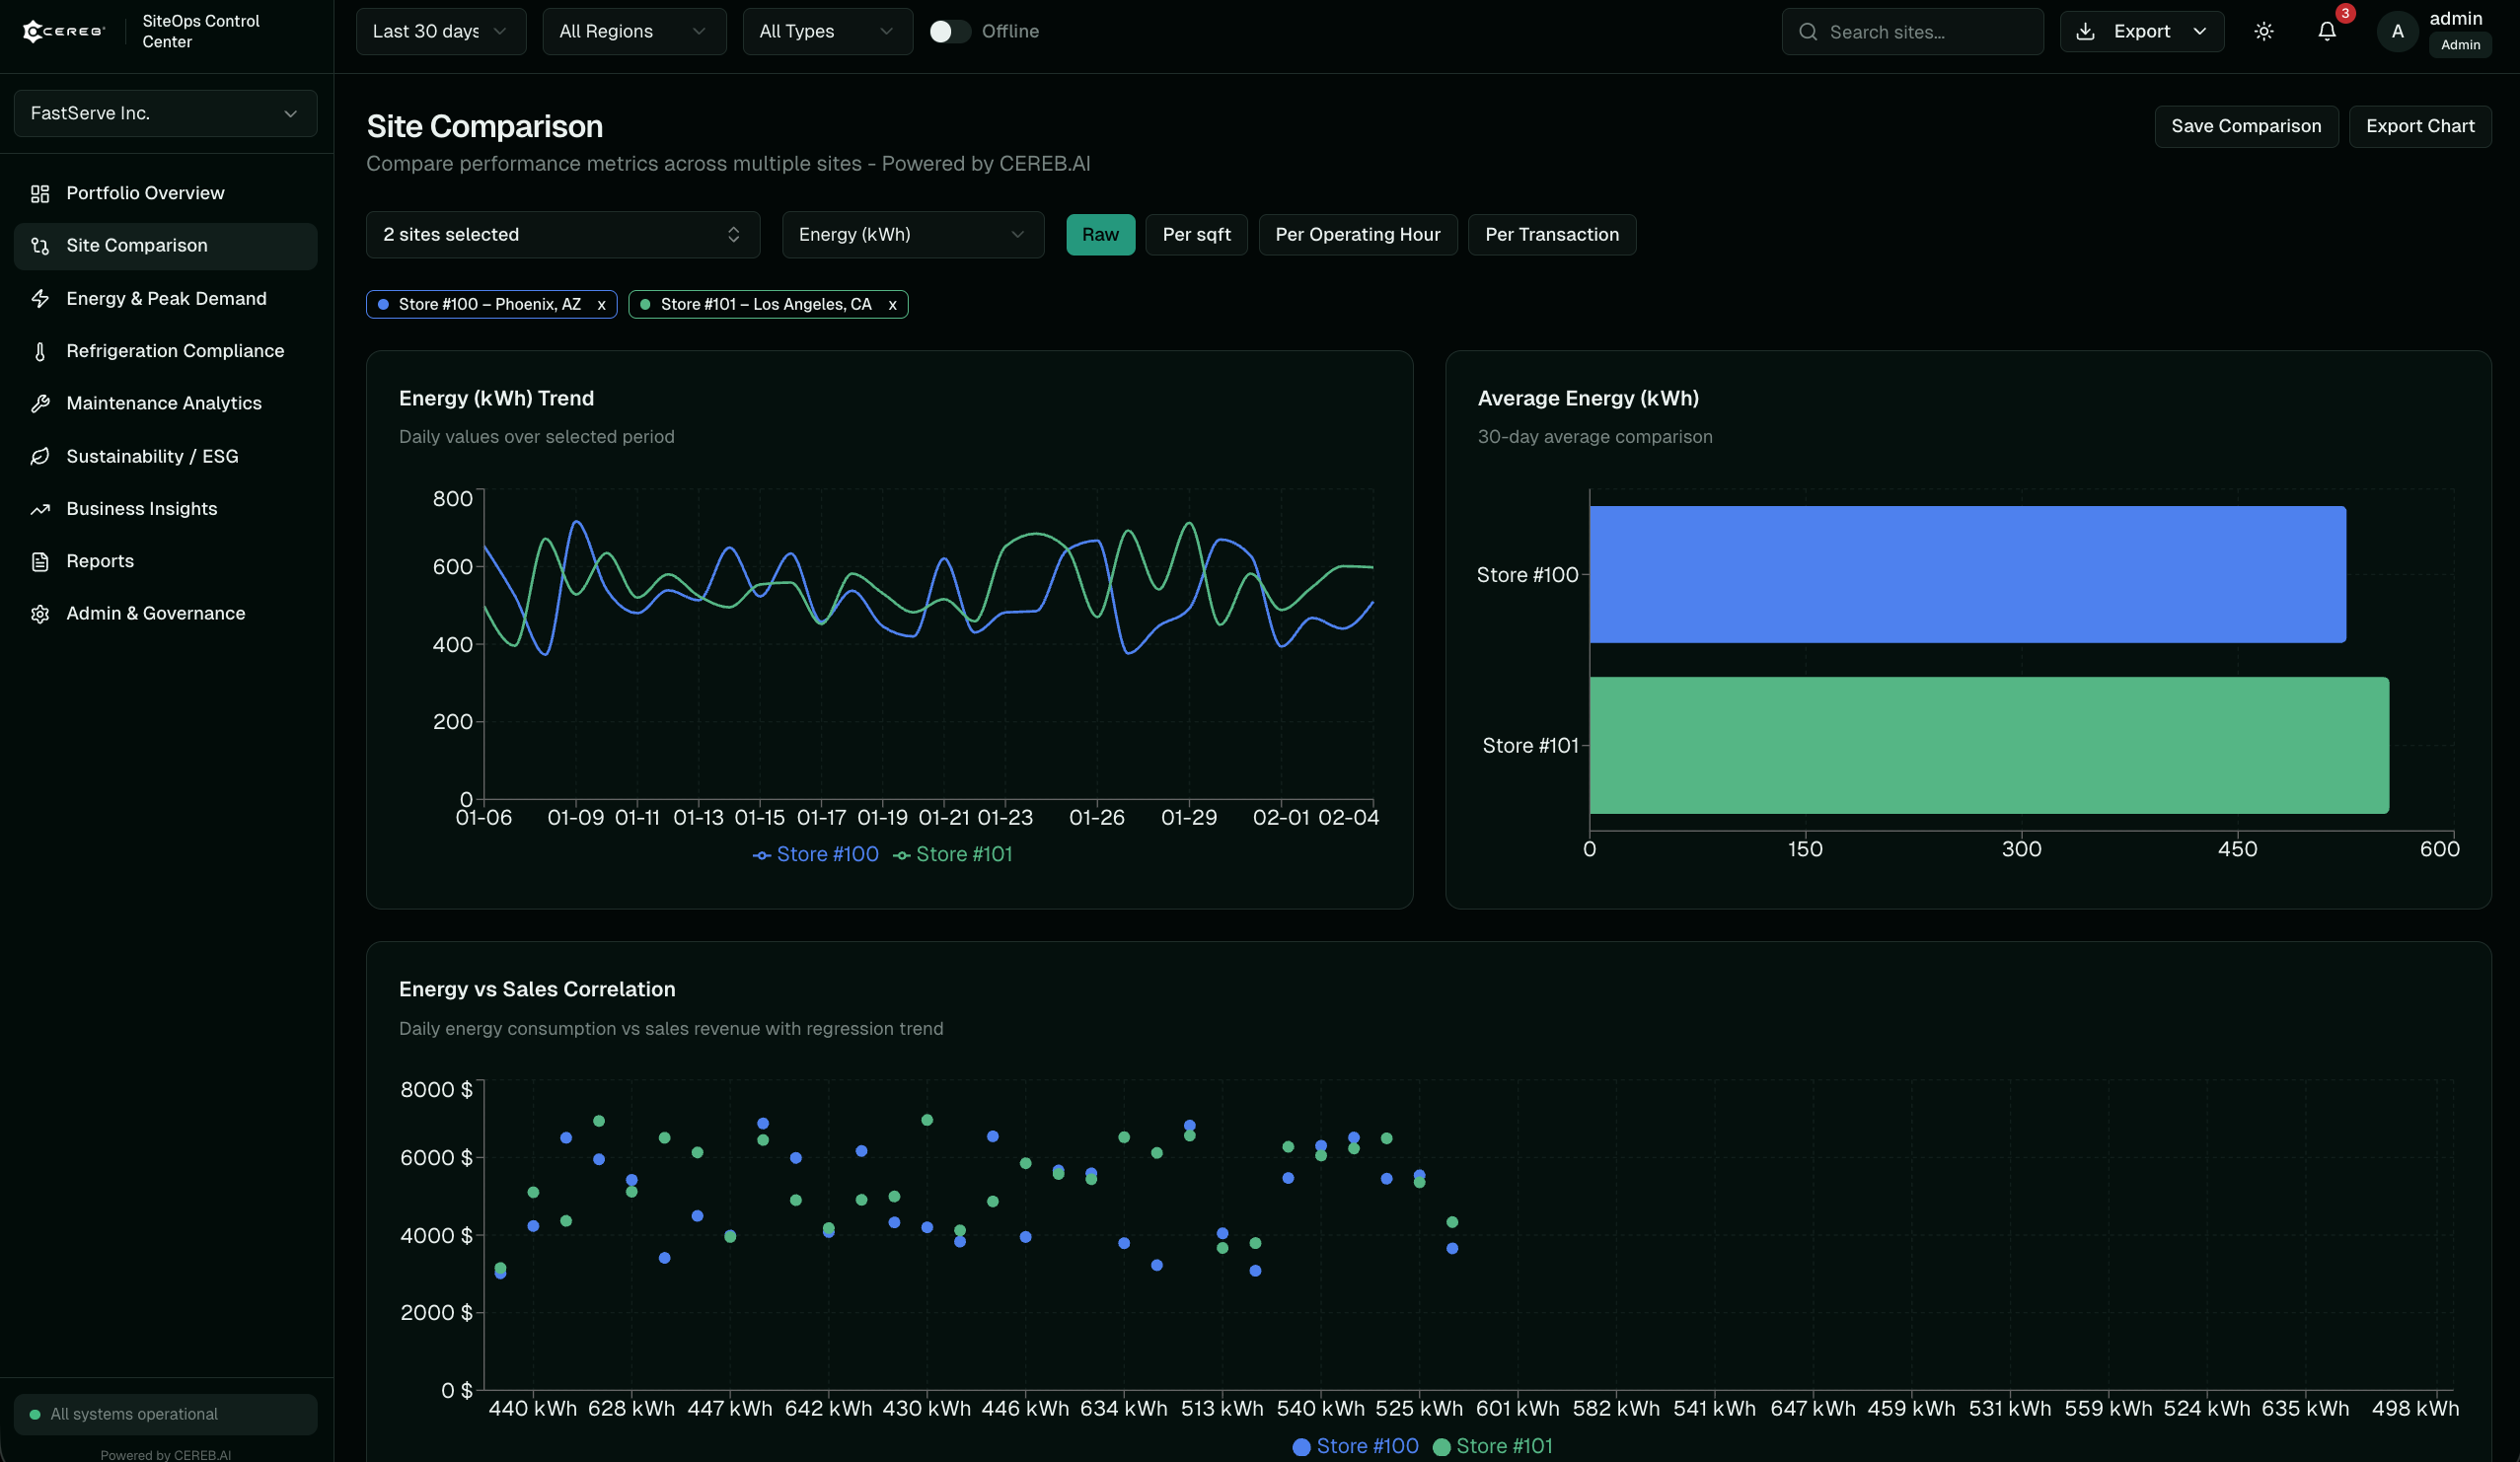Viewport: 2520px width, 1462px height.
Task: Remove the Store #100 Phoenix chip
Action: point(601,304)
